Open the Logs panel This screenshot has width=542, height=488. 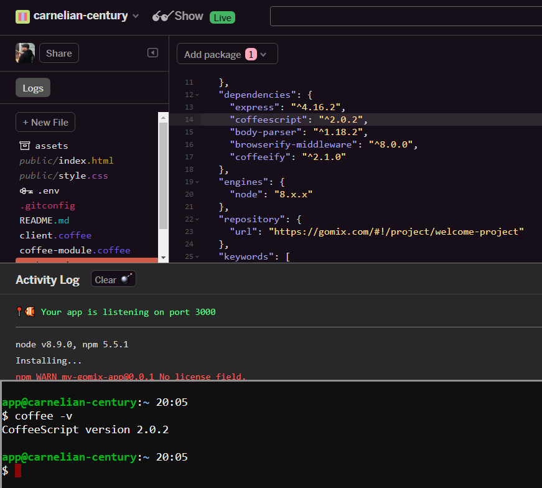[x=33, y=88]
